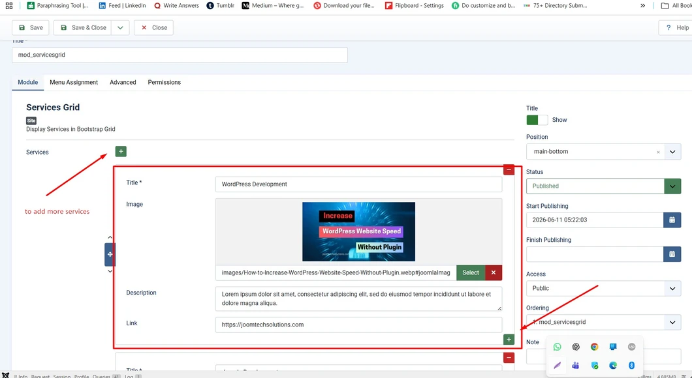Open Chrome tray icon
This screenshot has width=692, height=378.
click(x=595, y=347)
